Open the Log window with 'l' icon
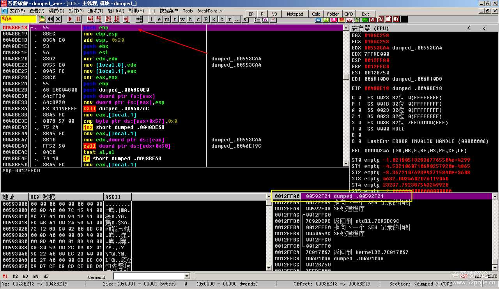 [151, 19]
